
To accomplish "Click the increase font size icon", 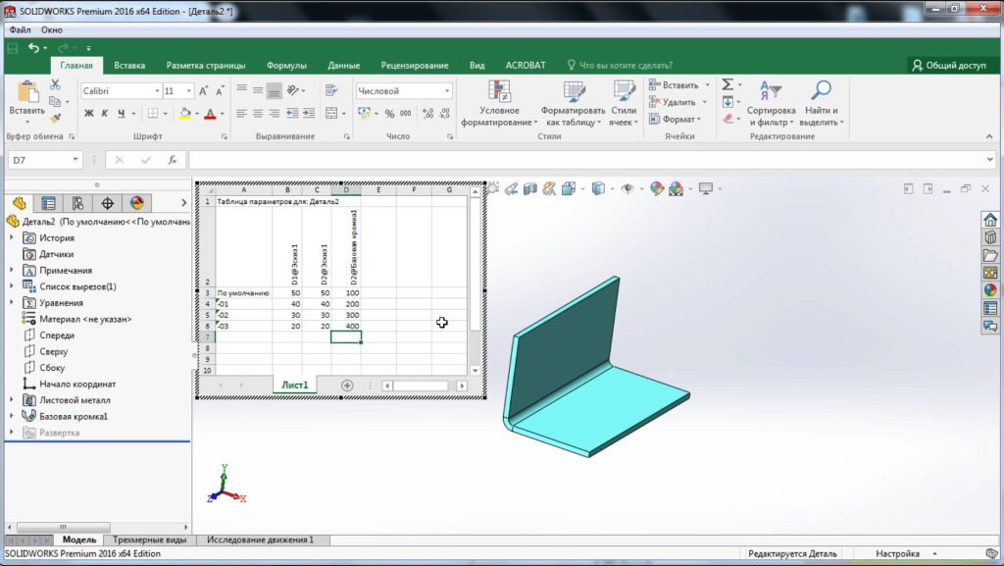I will pos(203,91).
